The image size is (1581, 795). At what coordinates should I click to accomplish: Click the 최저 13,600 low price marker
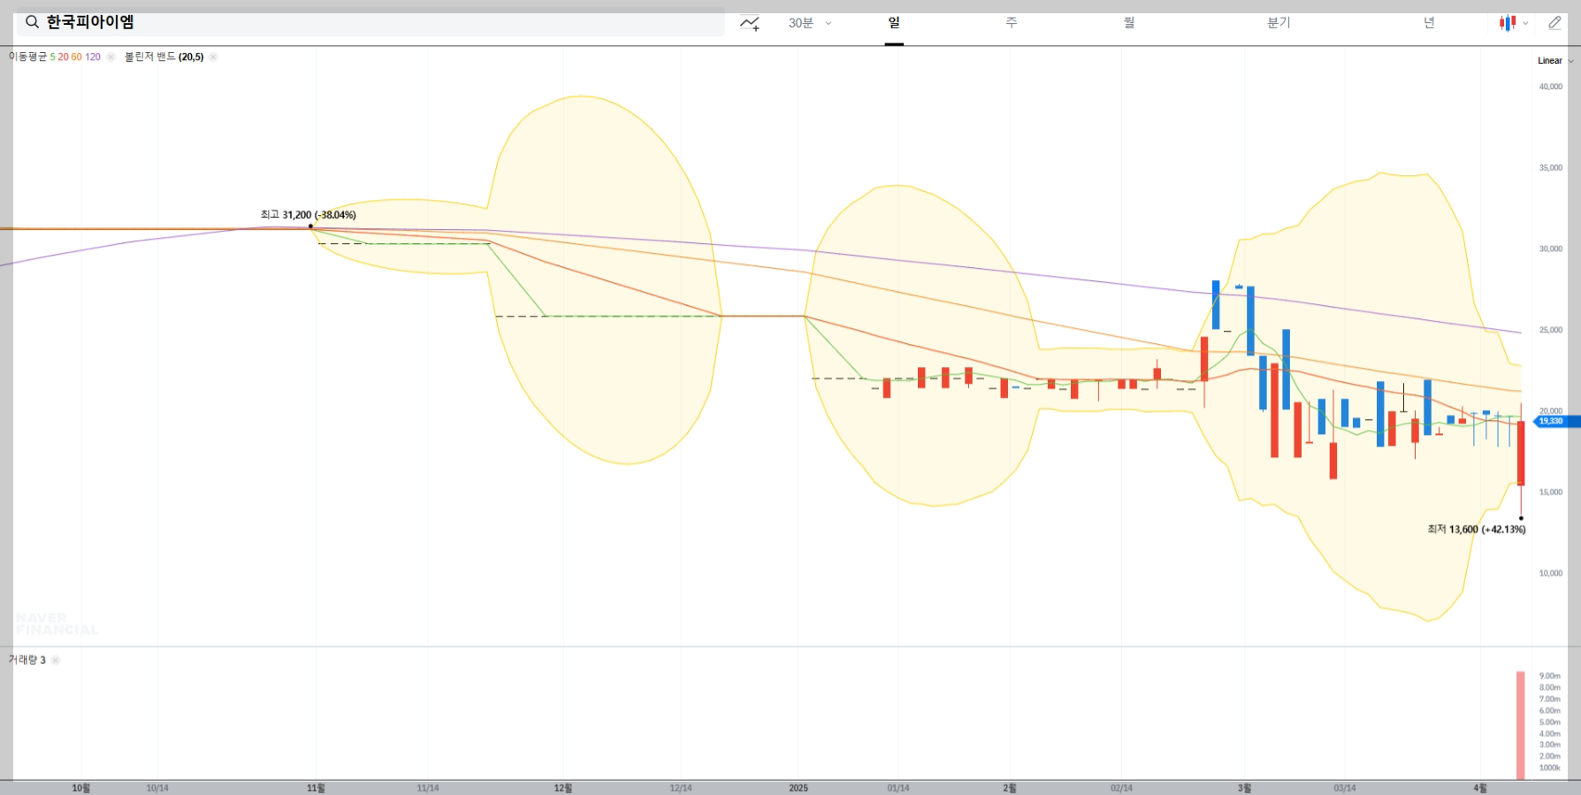pyautogui.click(x=1477, y=530)
